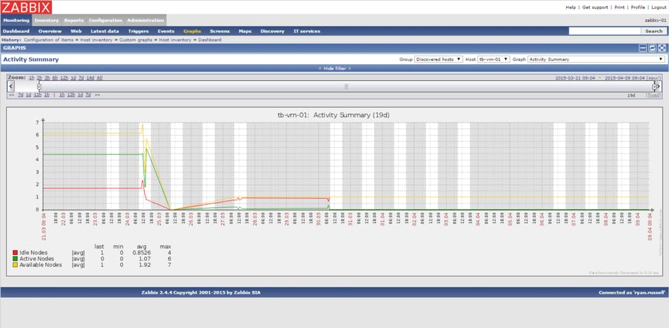The width and height of the screenshot is (669, 328).
Task: Open the Graph dropdown showing Activity Summary
Action: [596, 59]
